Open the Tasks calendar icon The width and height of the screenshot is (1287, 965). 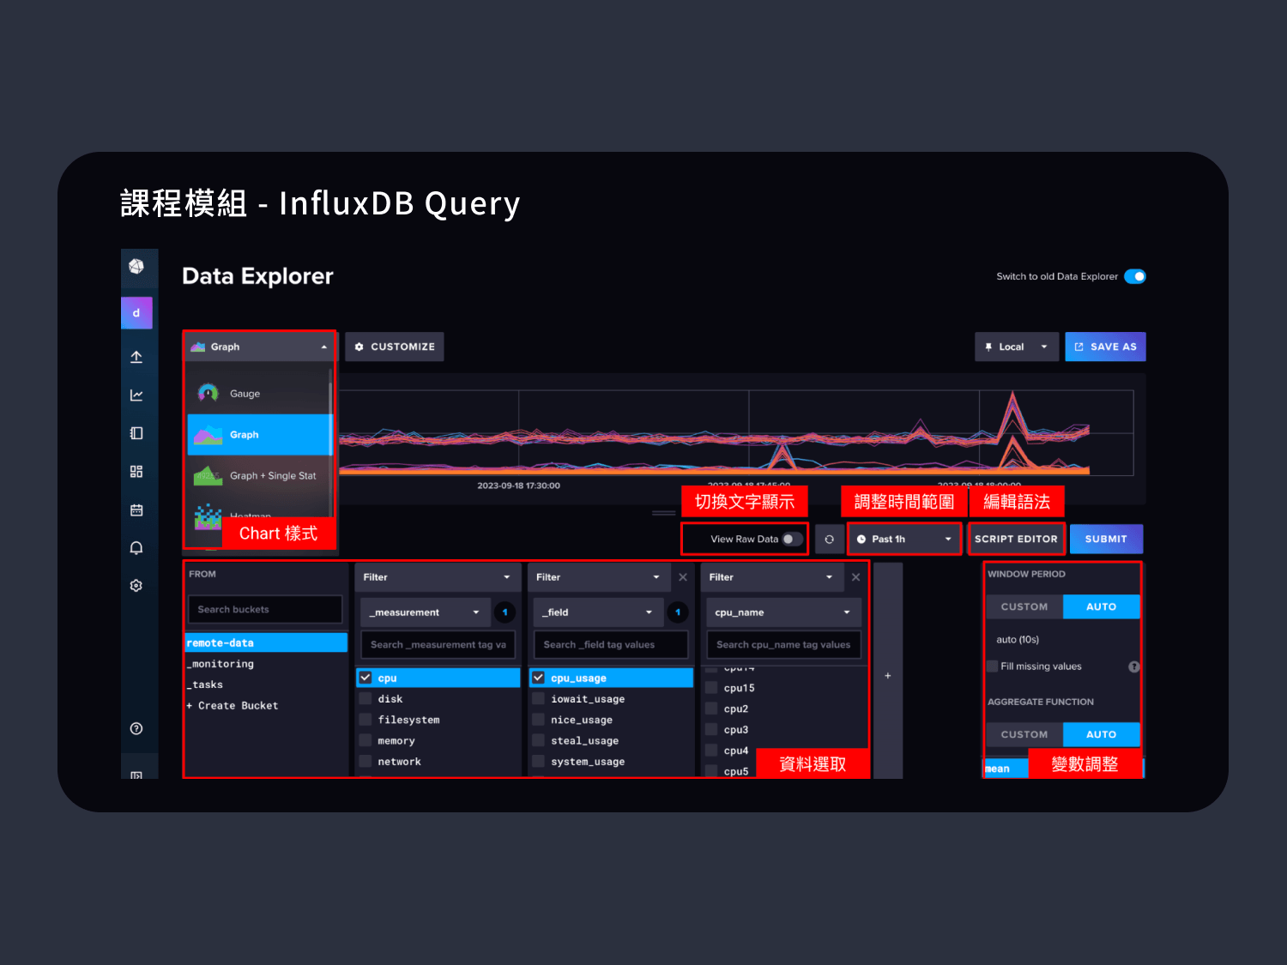(136, 510)
